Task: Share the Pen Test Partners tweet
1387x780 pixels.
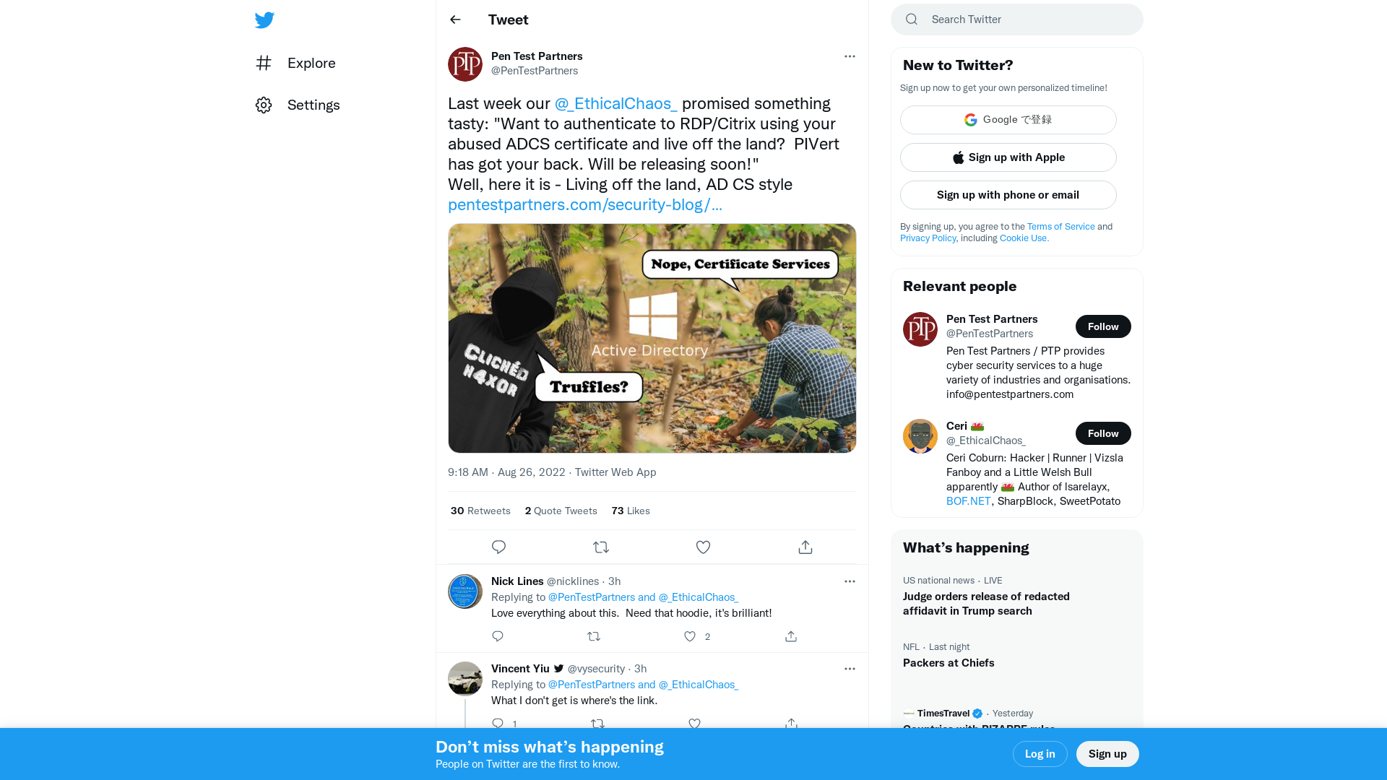Action: 805,547
